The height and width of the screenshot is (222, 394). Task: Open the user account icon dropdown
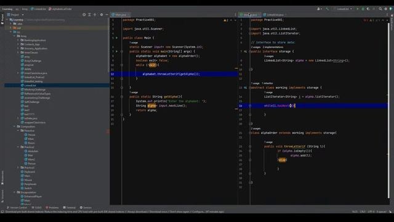[x=320, y=9]
